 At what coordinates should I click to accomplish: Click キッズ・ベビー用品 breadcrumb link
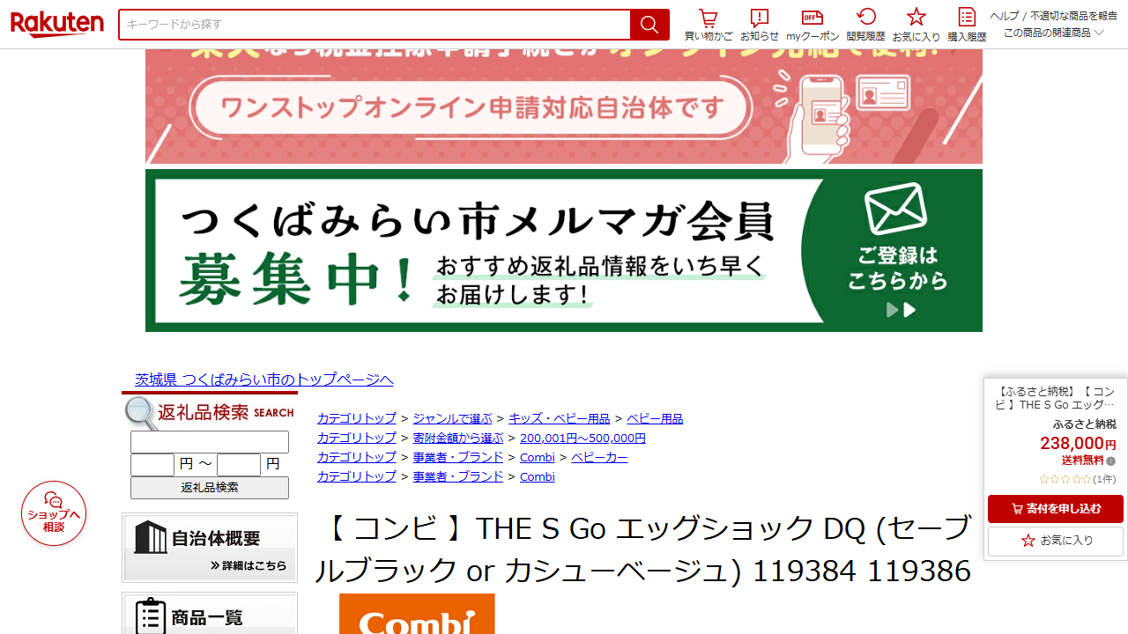[559, 418]
